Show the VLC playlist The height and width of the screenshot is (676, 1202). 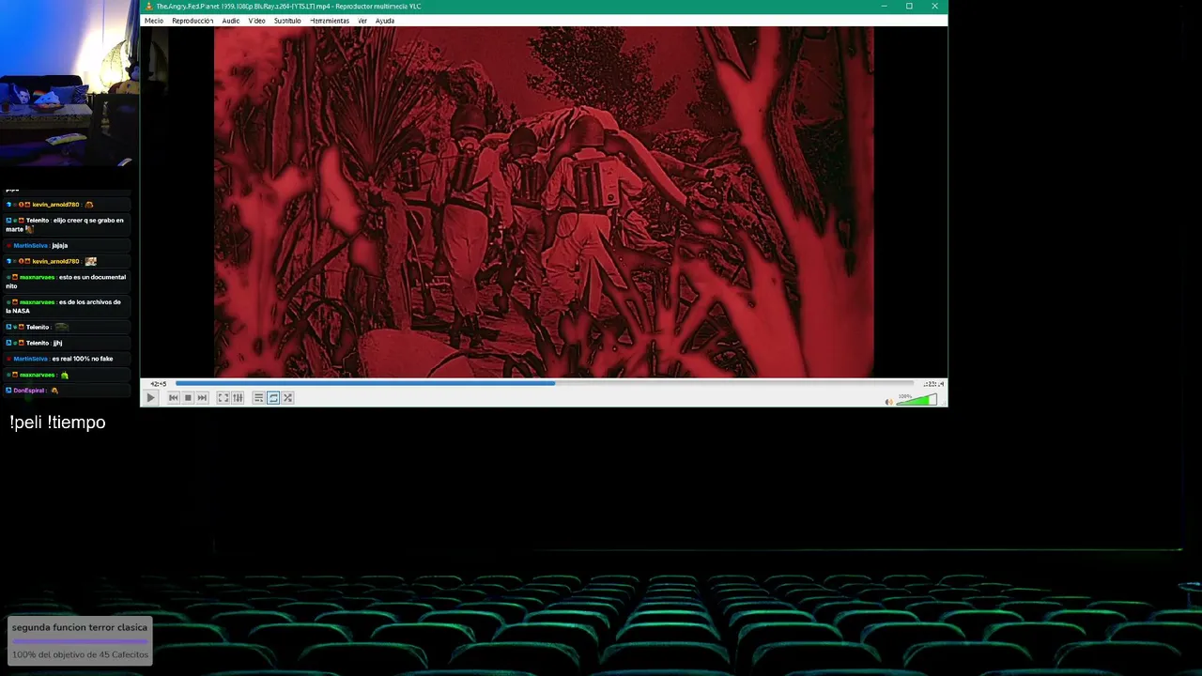(x=258, y=398)
